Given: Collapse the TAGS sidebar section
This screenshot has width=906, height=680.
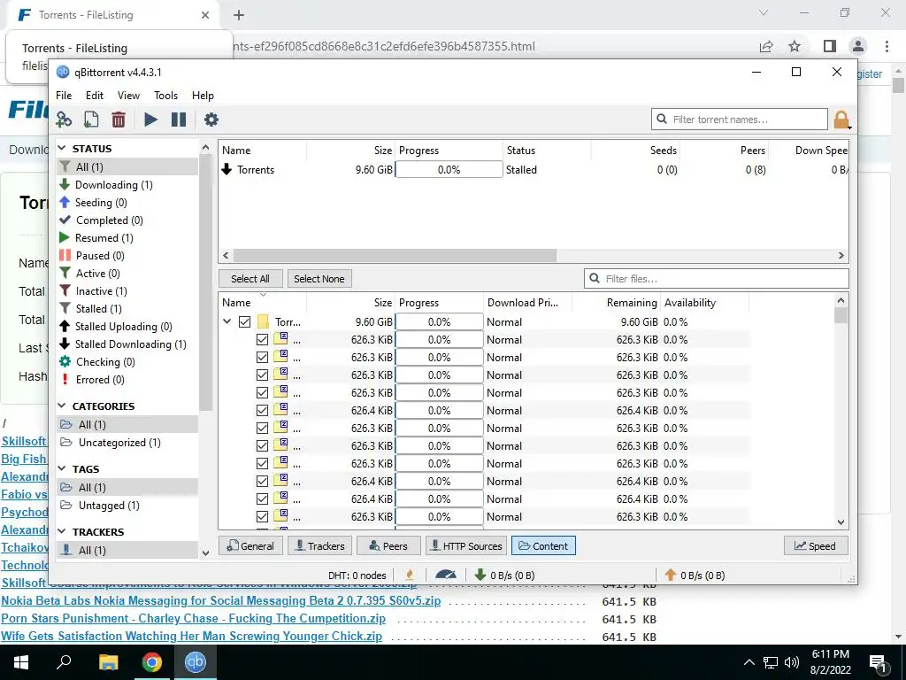Looking at the screenshot, I should 62,469.
